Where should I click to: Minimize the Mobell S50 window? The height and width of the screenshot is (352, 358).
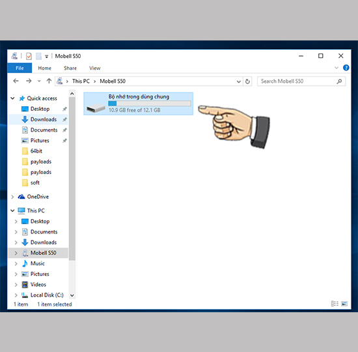[x=301, y=56]
